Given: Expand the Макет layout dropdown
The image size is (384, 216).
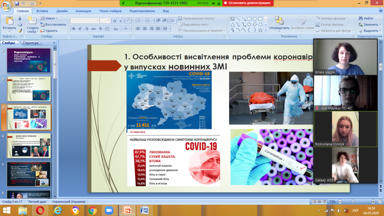Looking at the screenshot, I should pos(50,18).
